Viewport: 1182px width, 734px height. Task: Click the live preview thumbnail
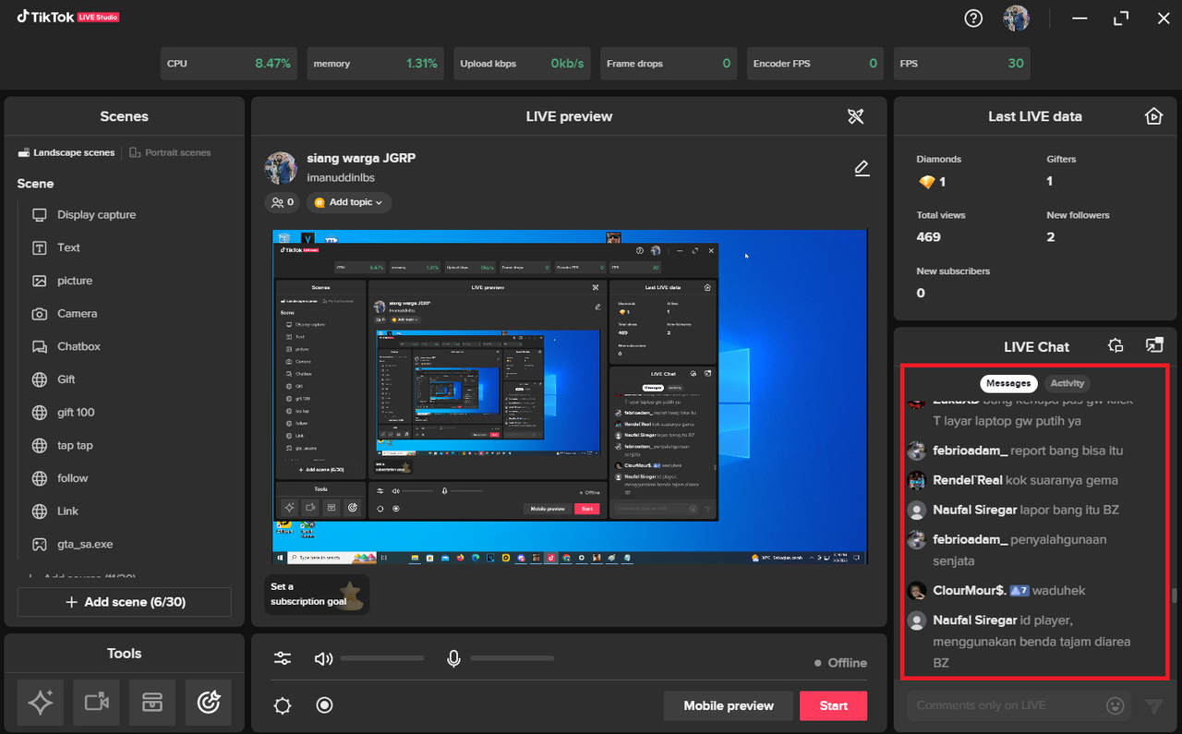570,397
